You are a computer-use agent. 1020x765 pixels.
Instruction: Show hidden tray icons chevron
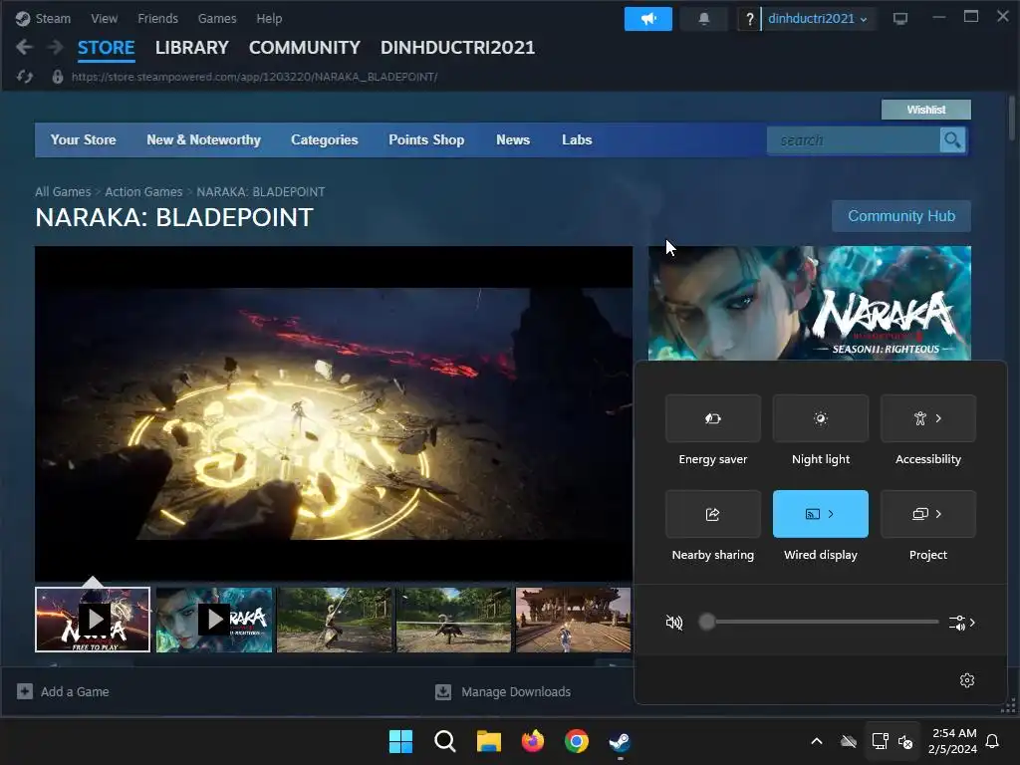(817, 741)
